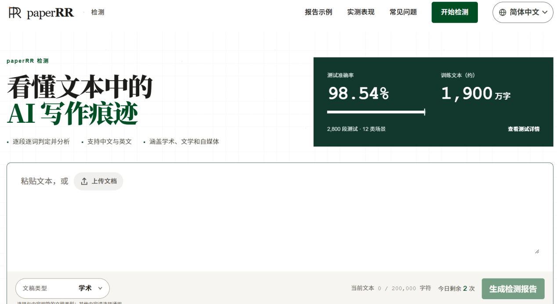
Task: Open 常见问题 in the navigation
Action: tap(403, 12)
